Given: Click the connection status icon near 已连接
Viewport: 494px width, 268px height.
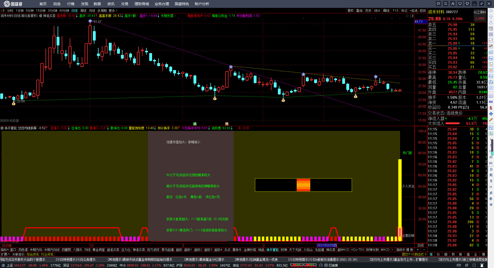Looking at the screenshot, I should point(326,265).
